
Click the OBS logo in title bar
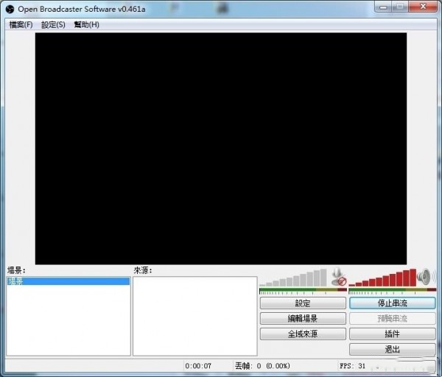pyautogui.click(x=10, y=8)
